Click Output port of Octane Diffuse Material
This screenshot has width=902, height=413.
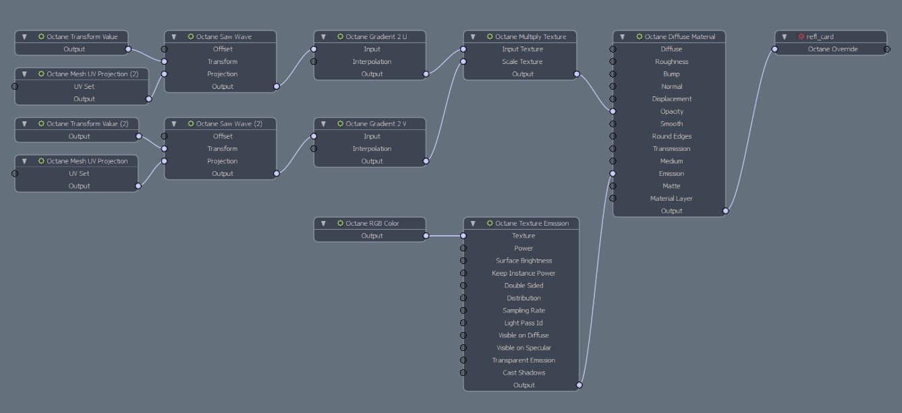point(726,211)
